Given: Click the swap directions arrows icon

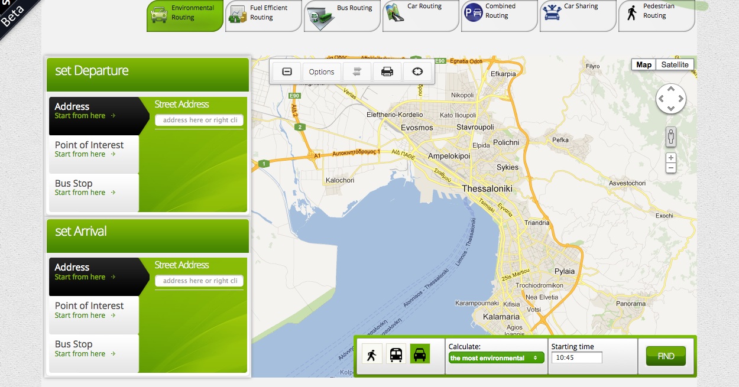Looking at the screenshot, I should point(357,71).
